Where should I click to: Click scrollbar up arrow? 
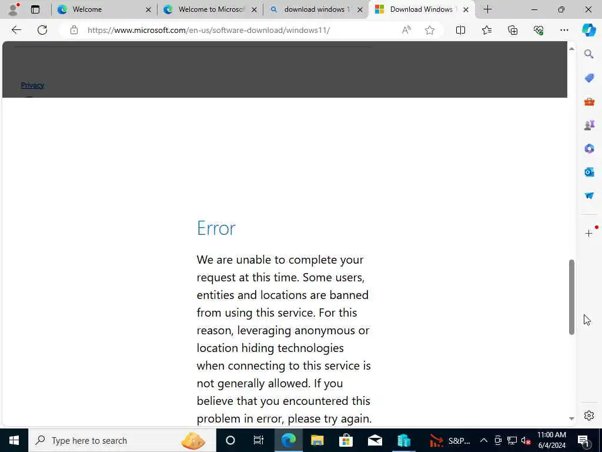tap(571, 48)
